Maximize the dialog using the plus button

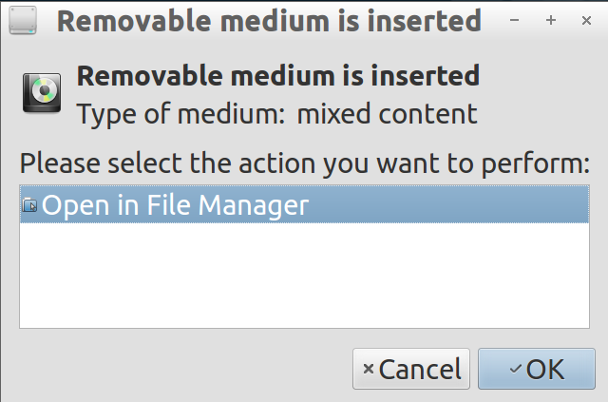[550, 20]
